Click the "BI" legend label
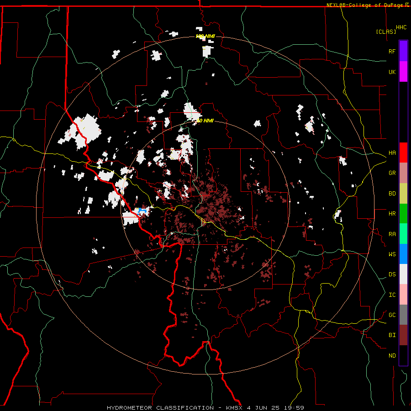 pos(392,335)
